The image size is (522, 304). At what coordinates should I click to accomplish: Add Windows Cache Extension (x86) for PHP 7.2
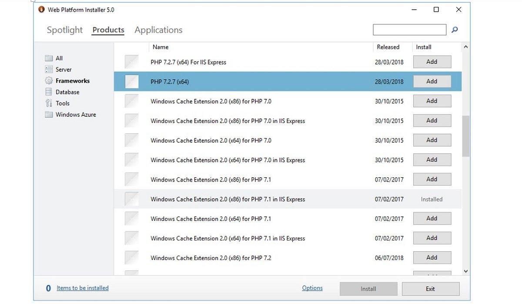[x=432, y=258]
